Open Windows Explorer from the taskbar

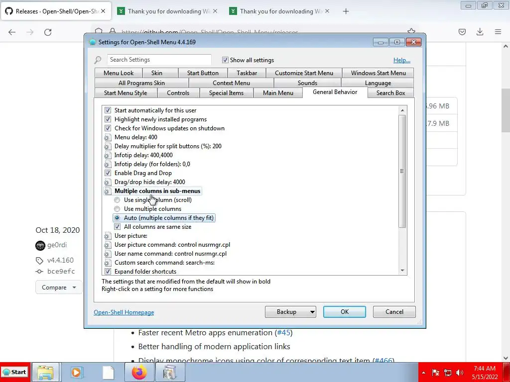point(45,372)
